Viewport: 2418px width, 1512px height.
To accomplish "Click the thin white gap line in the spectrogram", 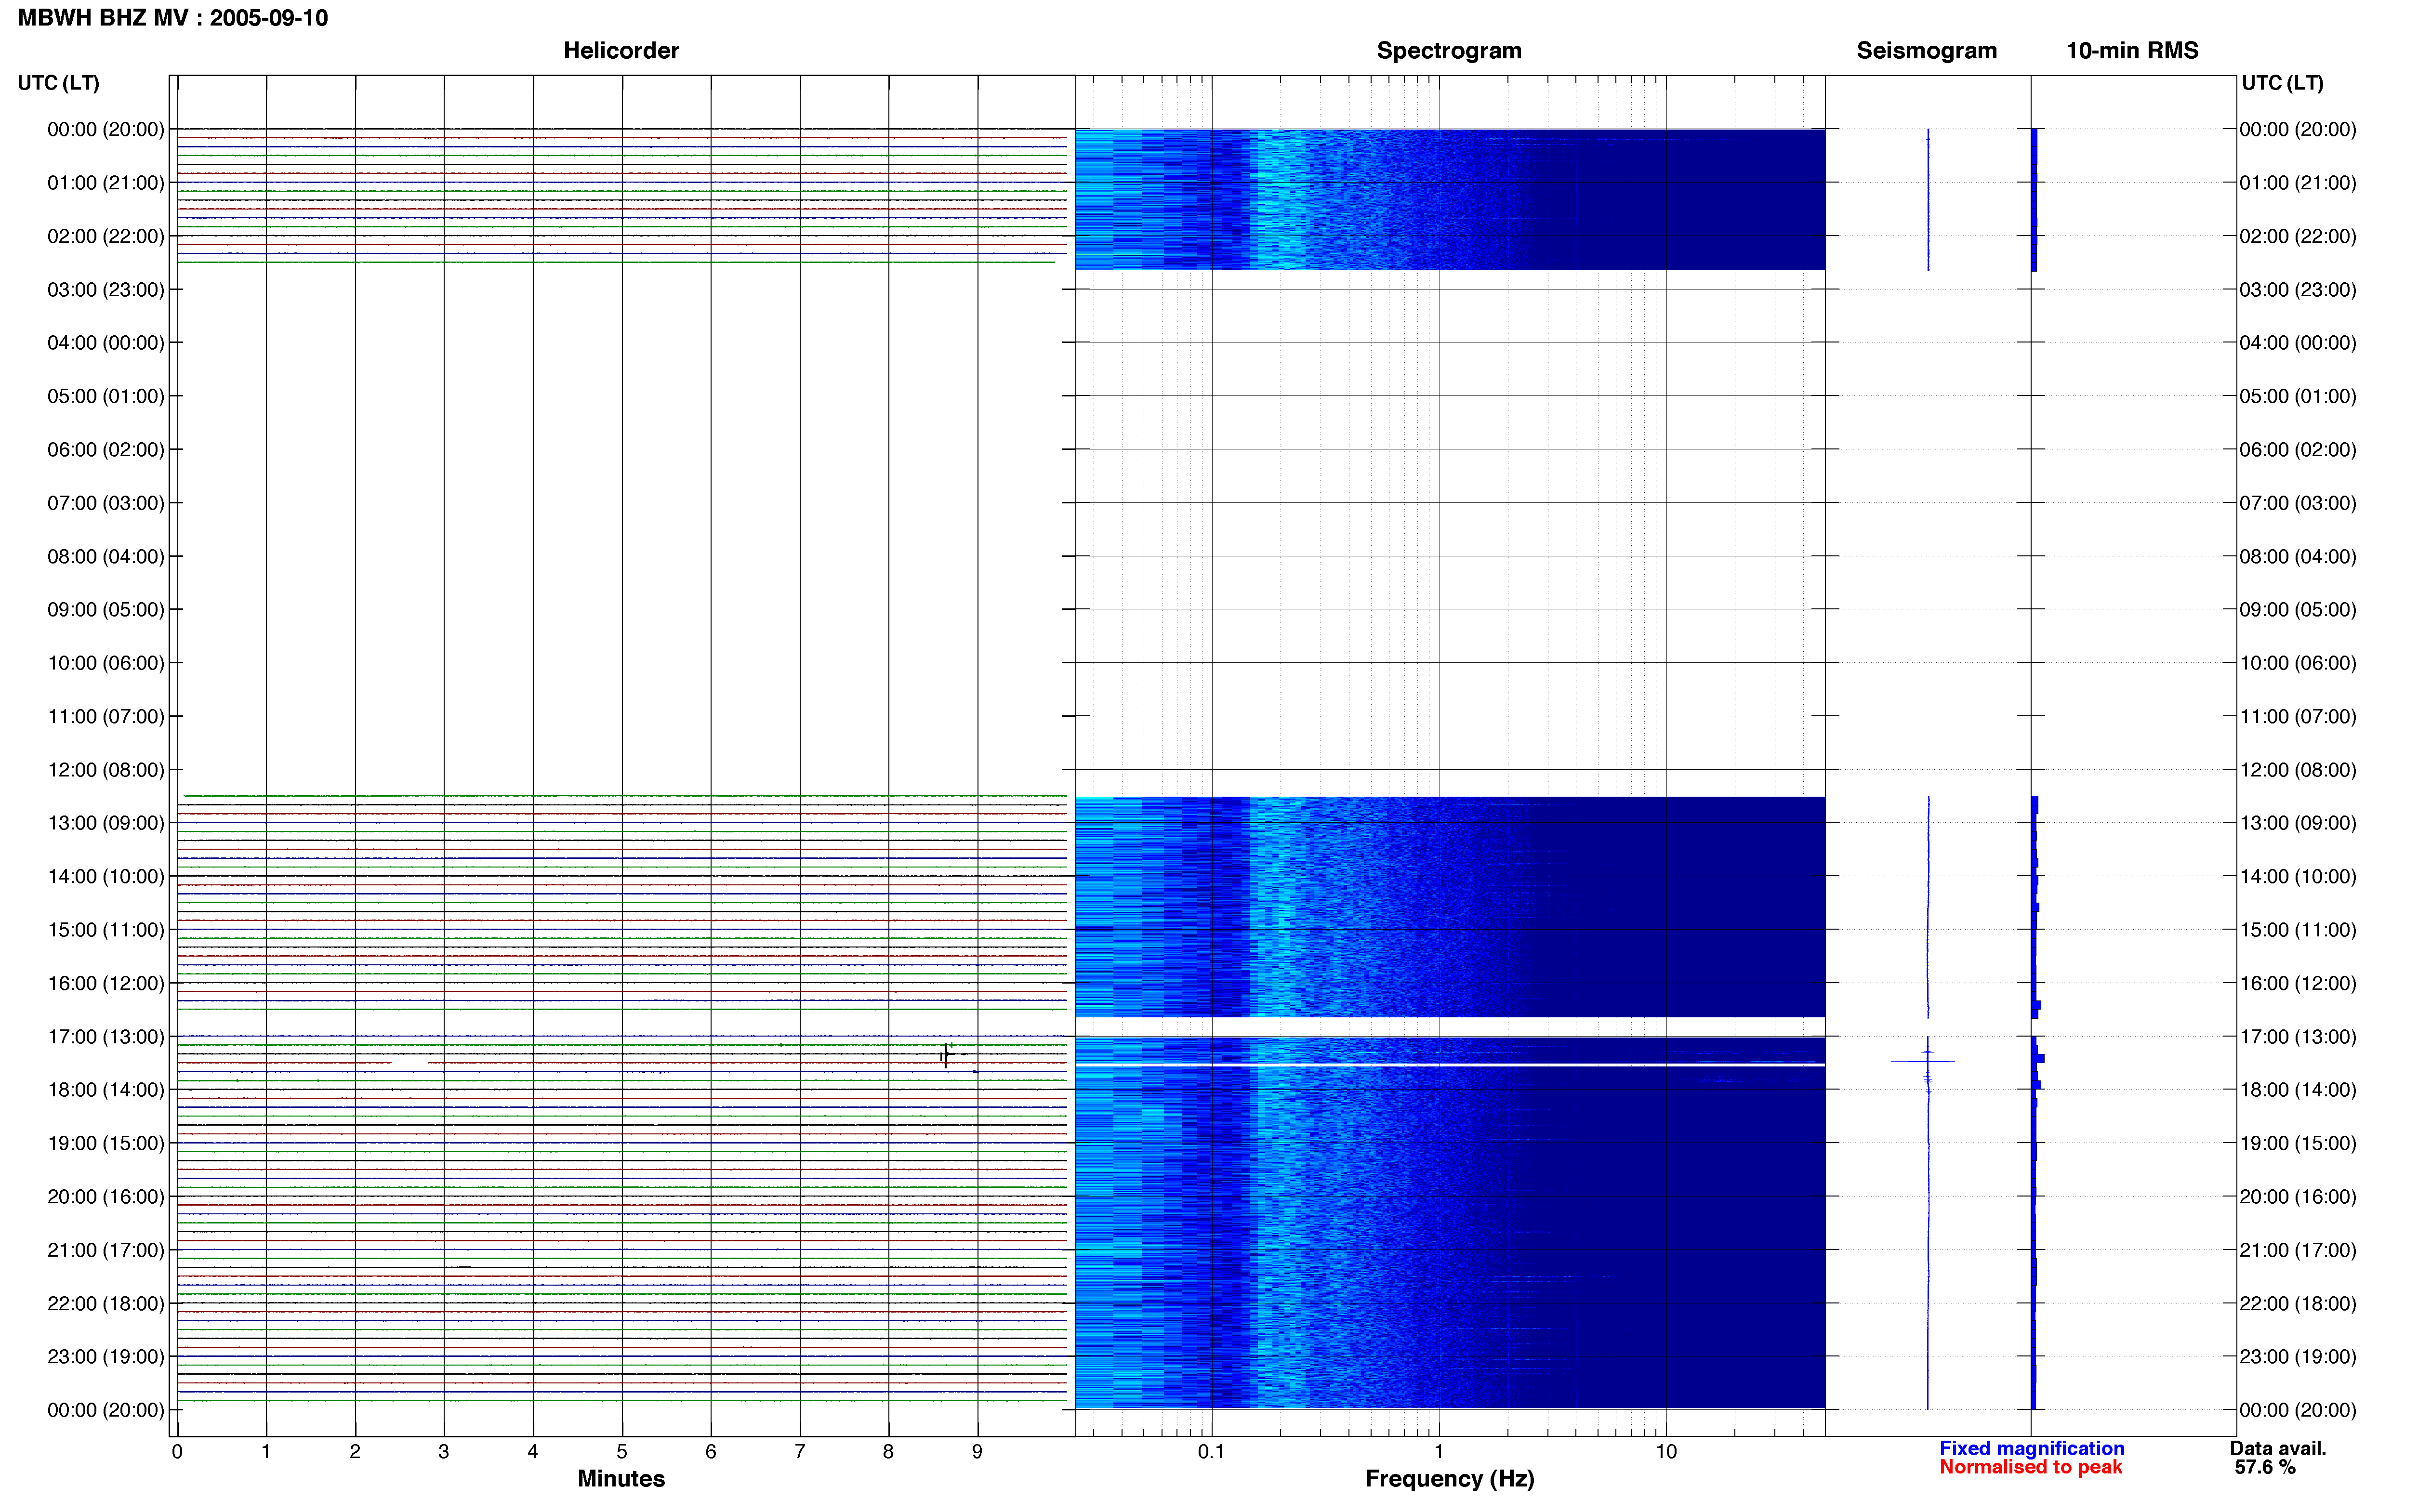I will tap(1450, 1065).
